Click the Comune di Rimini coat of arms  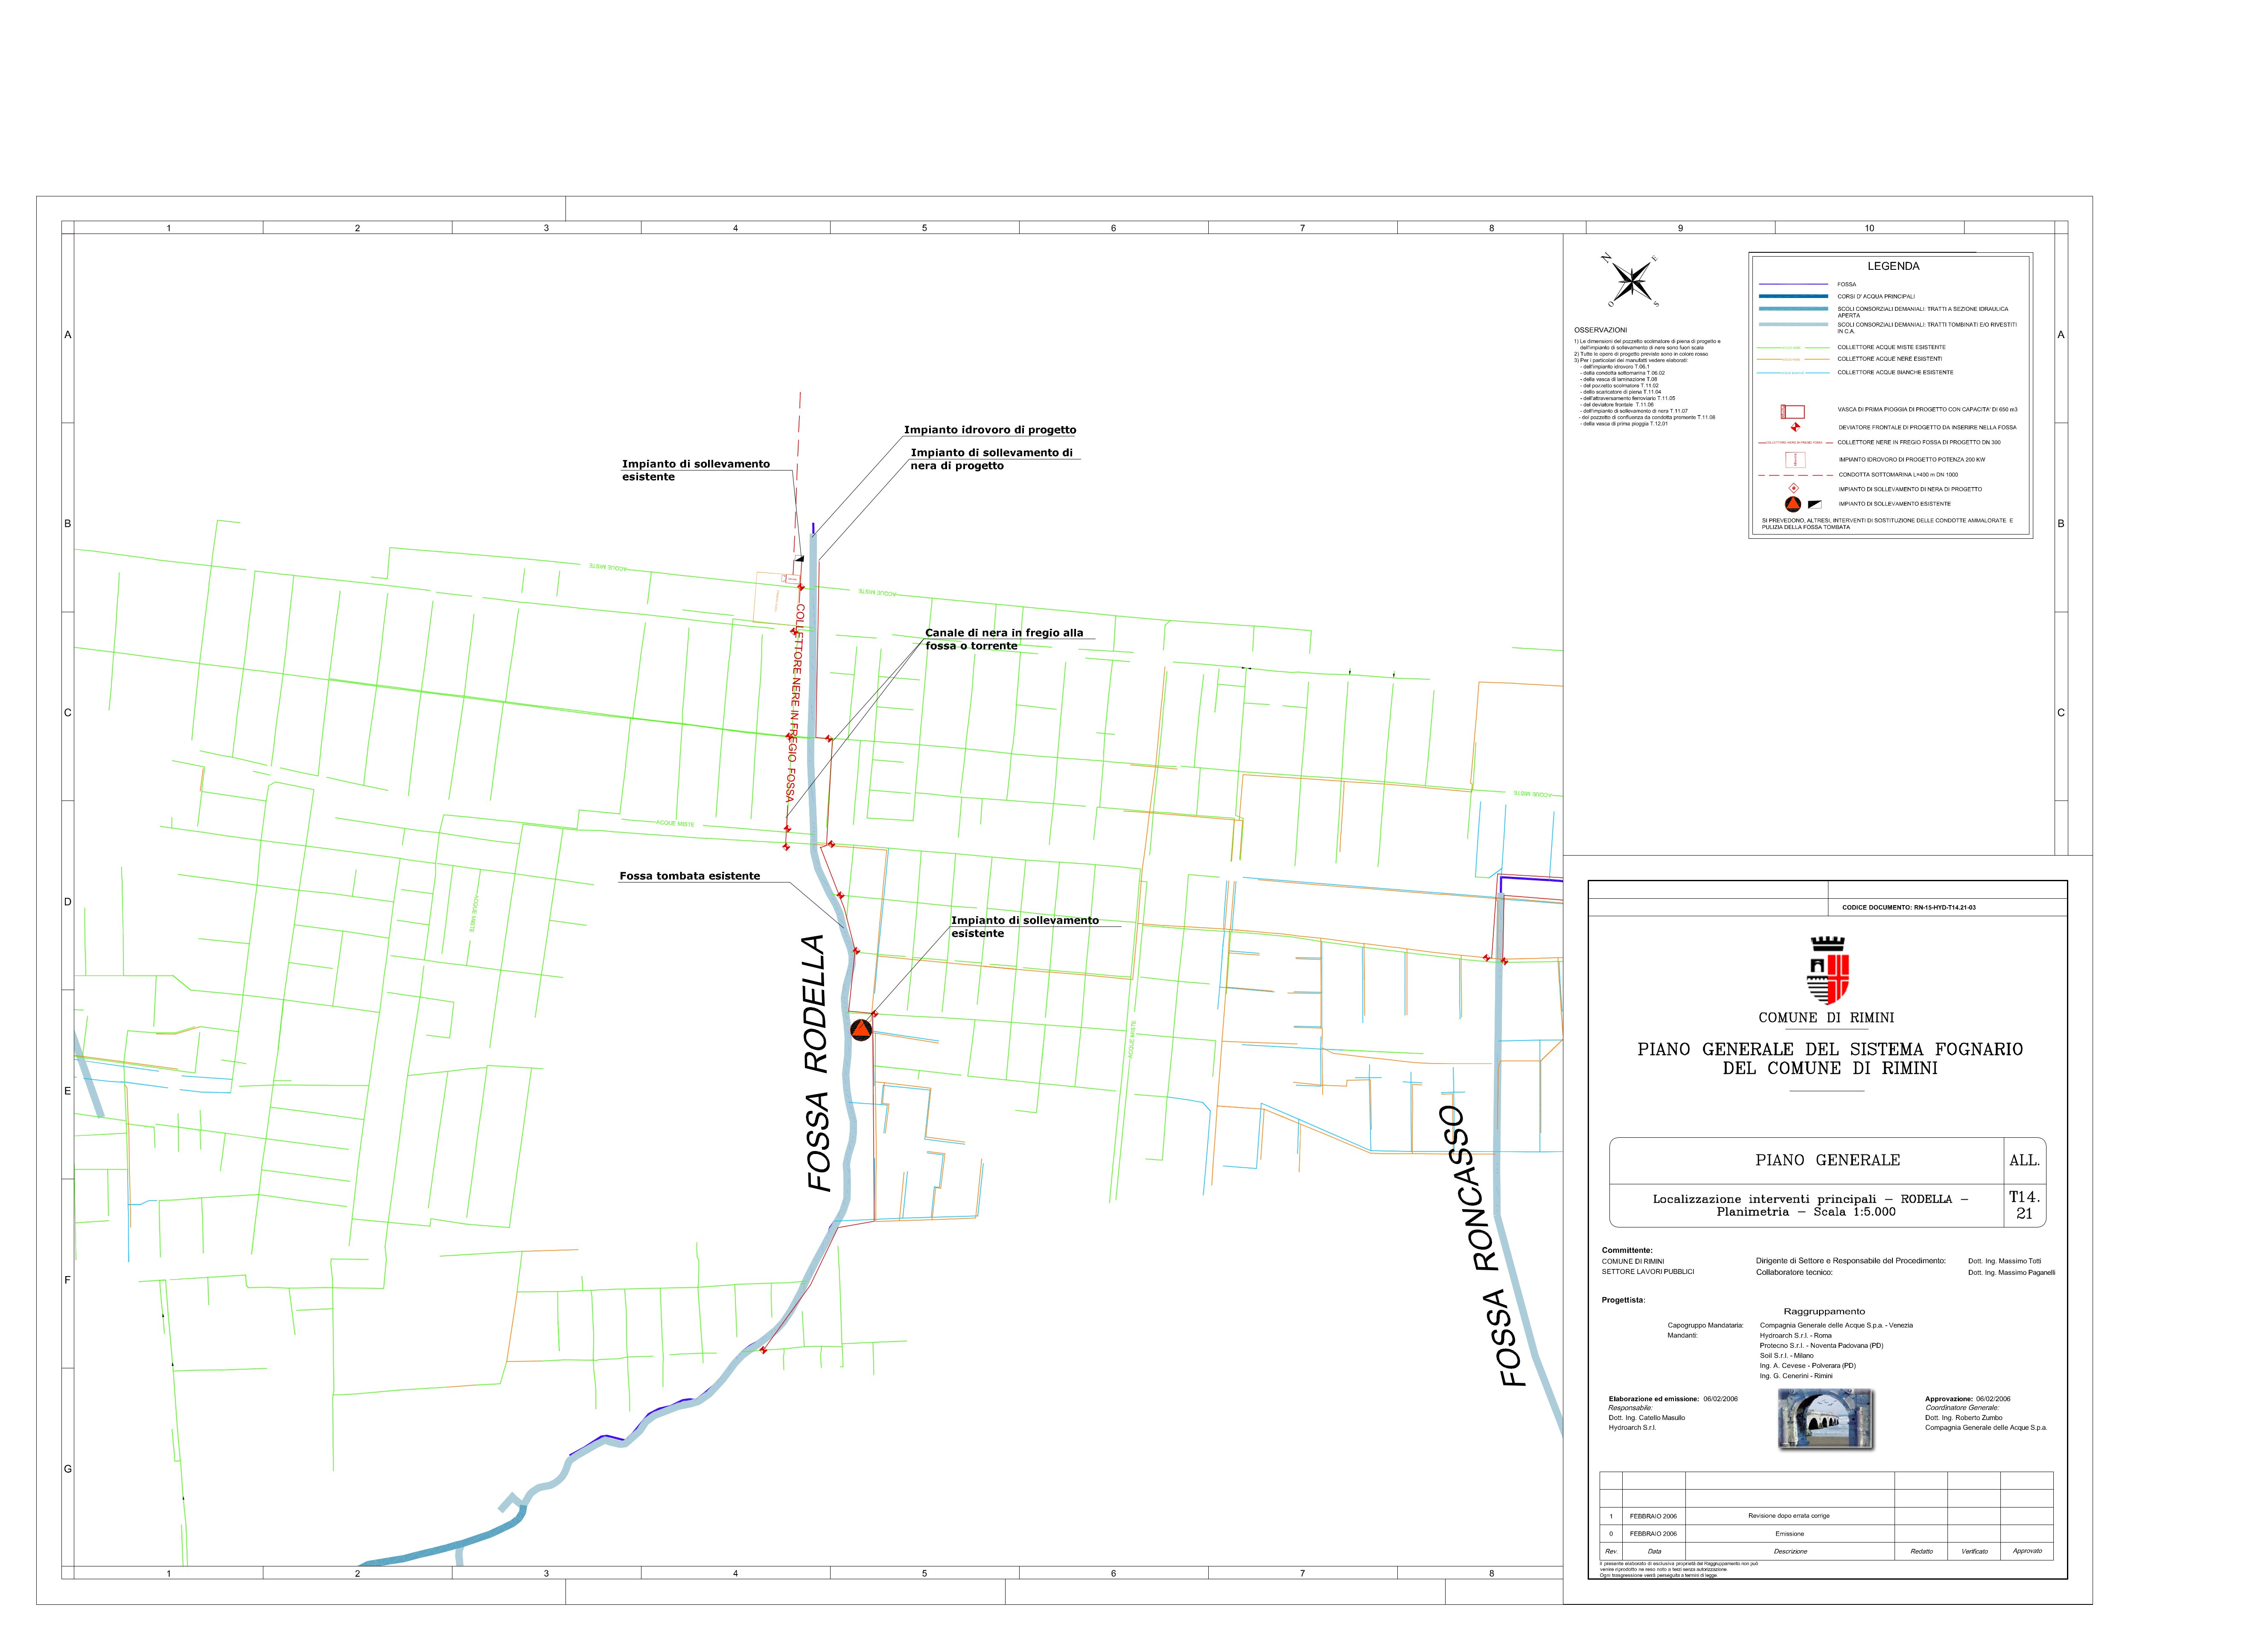1827,970
